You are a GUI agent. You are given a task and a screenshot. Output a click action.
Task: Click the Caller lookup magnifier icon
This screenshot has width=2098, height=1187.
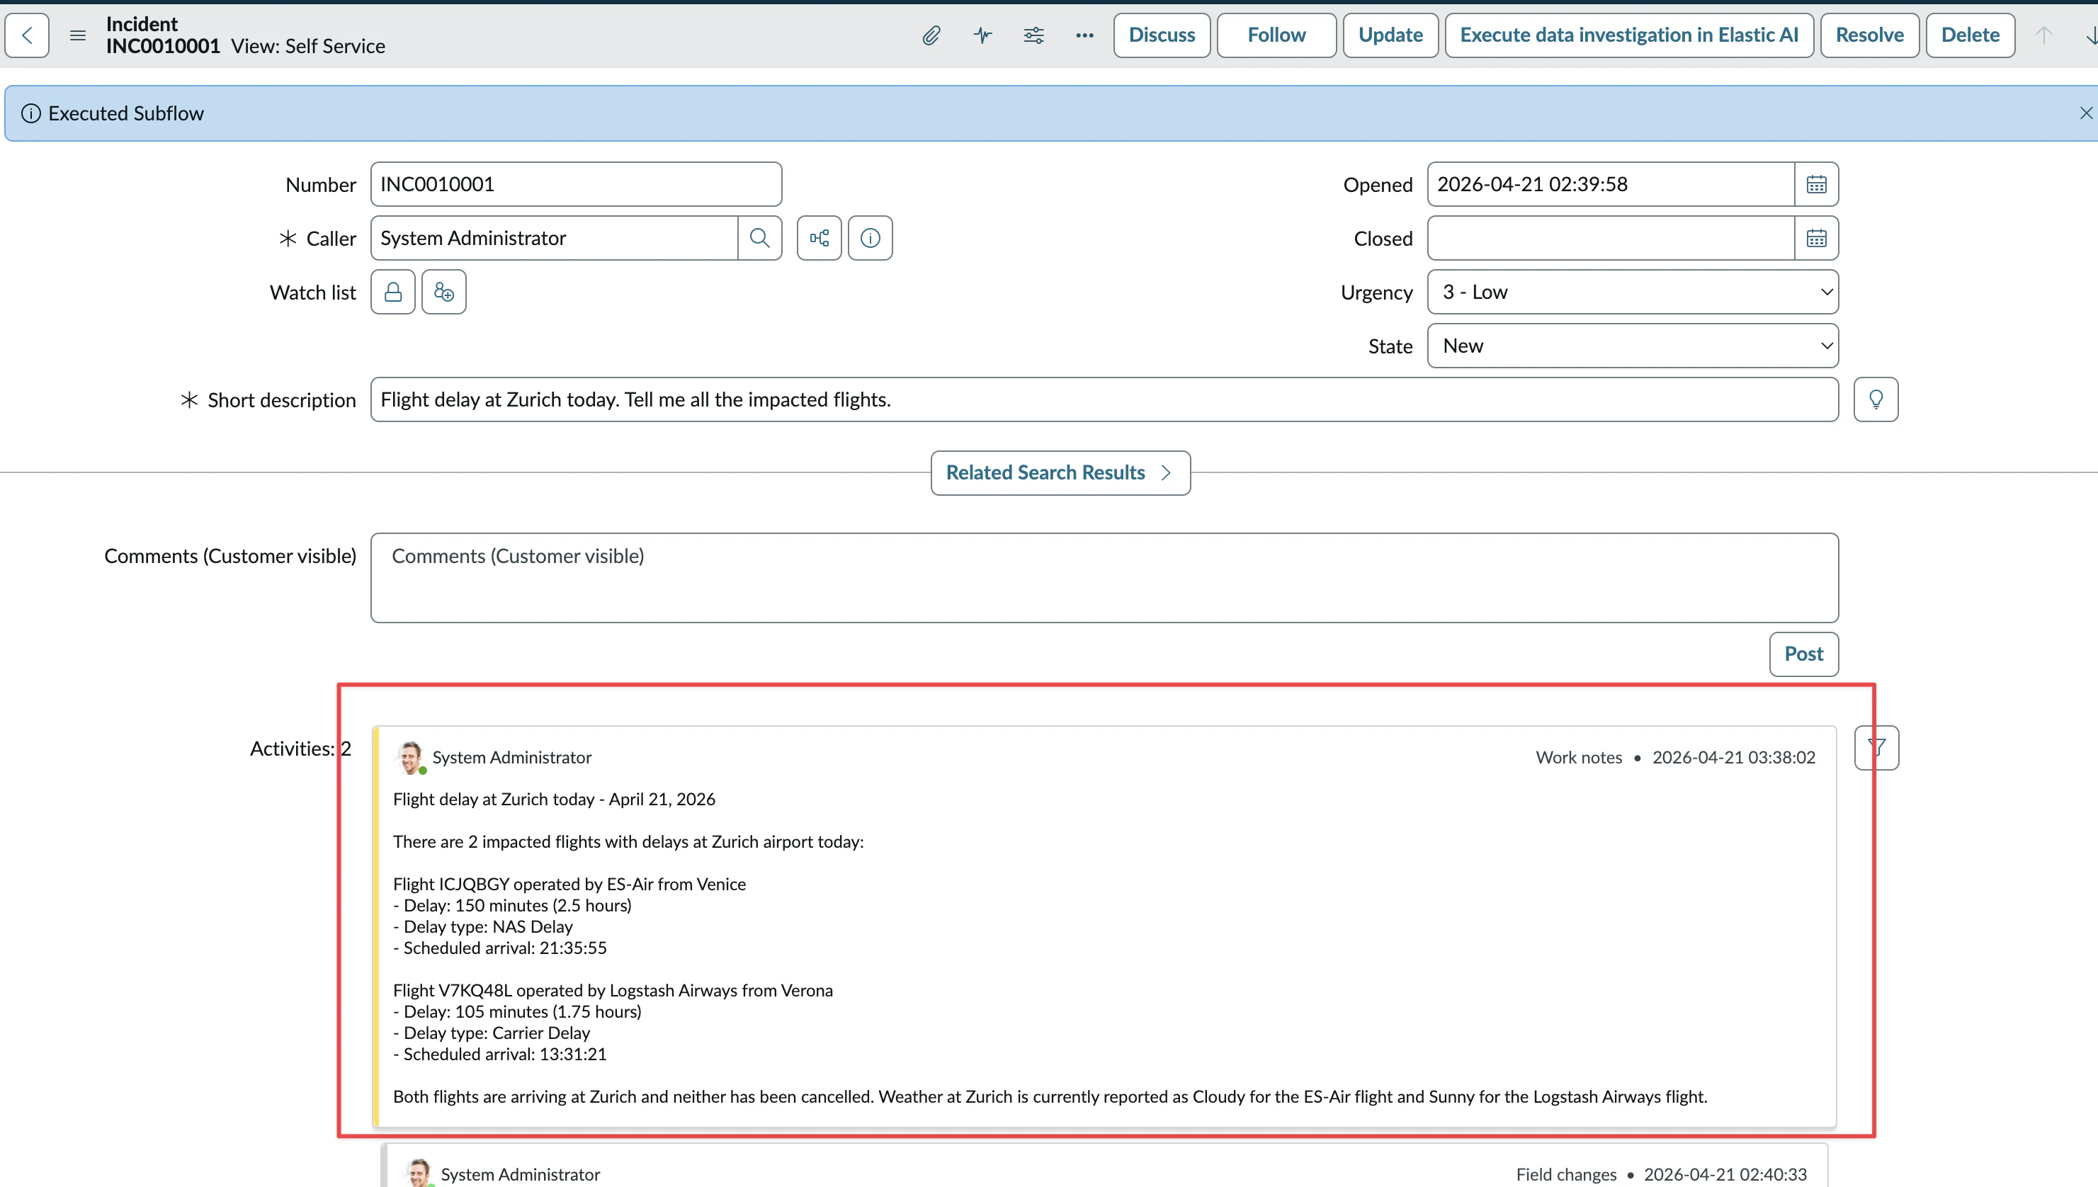coord(759,238)
